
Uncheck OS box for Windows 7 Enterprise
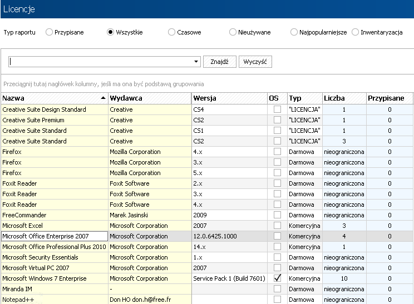tap(277, 278)
